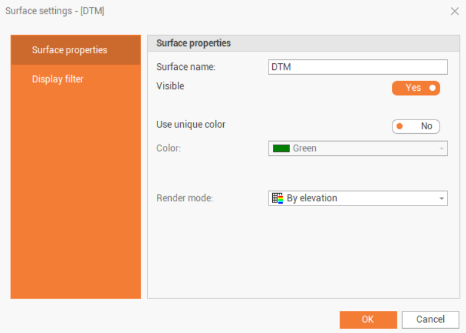Select the Surface properties sidebar tab
The image size is (466, 333).
point(69,50)
